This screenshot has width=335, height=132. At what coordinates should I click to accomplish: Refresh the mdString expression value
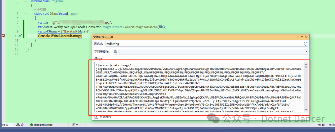(306, 44)
